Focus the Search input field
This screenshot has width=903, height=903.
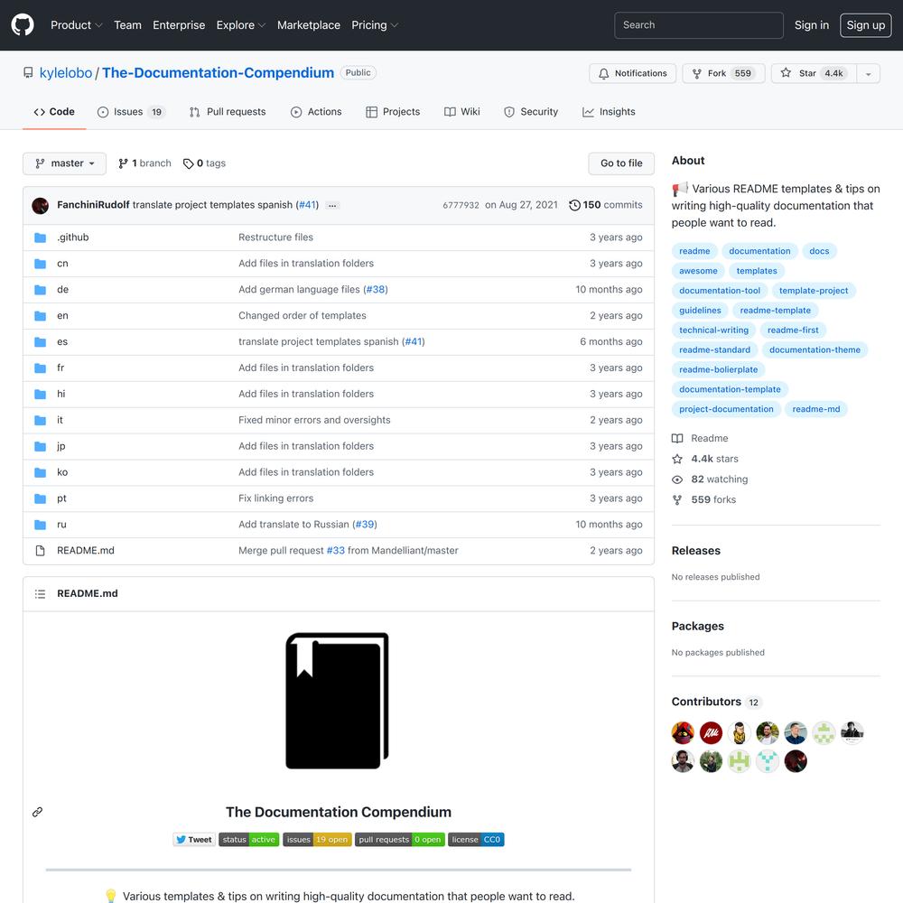pyautogui.click(x=699, y=24)
